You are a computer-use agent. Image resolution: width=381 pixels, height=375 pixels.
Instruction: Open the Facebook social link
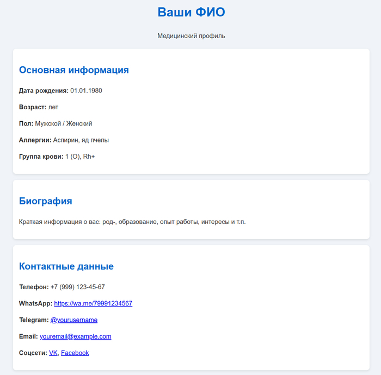(75, 353)
